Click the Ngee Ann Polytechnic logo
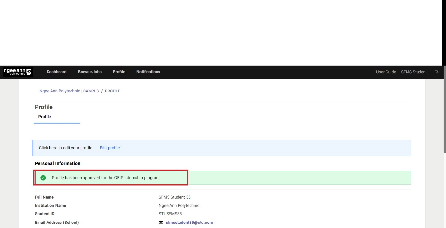 pos(18,72)
